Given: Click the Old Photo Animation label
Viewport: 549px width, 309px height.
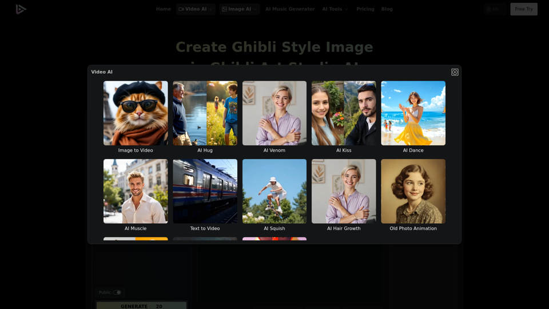Looking at the screenshot, I should click(413, 228).
